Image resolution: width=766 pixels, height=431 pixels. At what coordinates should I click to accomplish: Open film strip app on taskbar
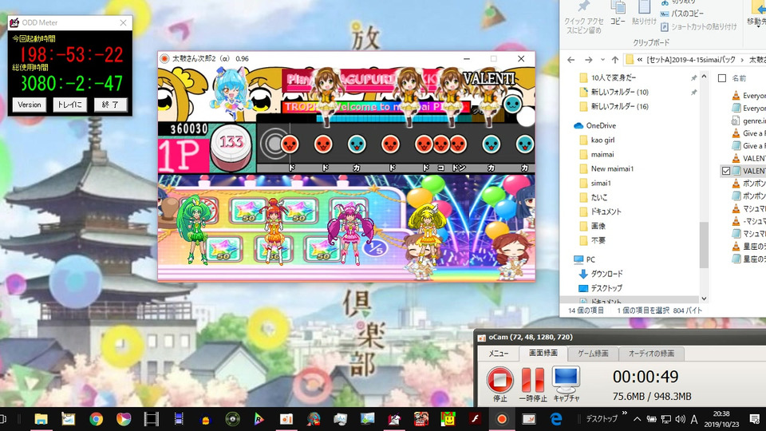tap(151, 419)
